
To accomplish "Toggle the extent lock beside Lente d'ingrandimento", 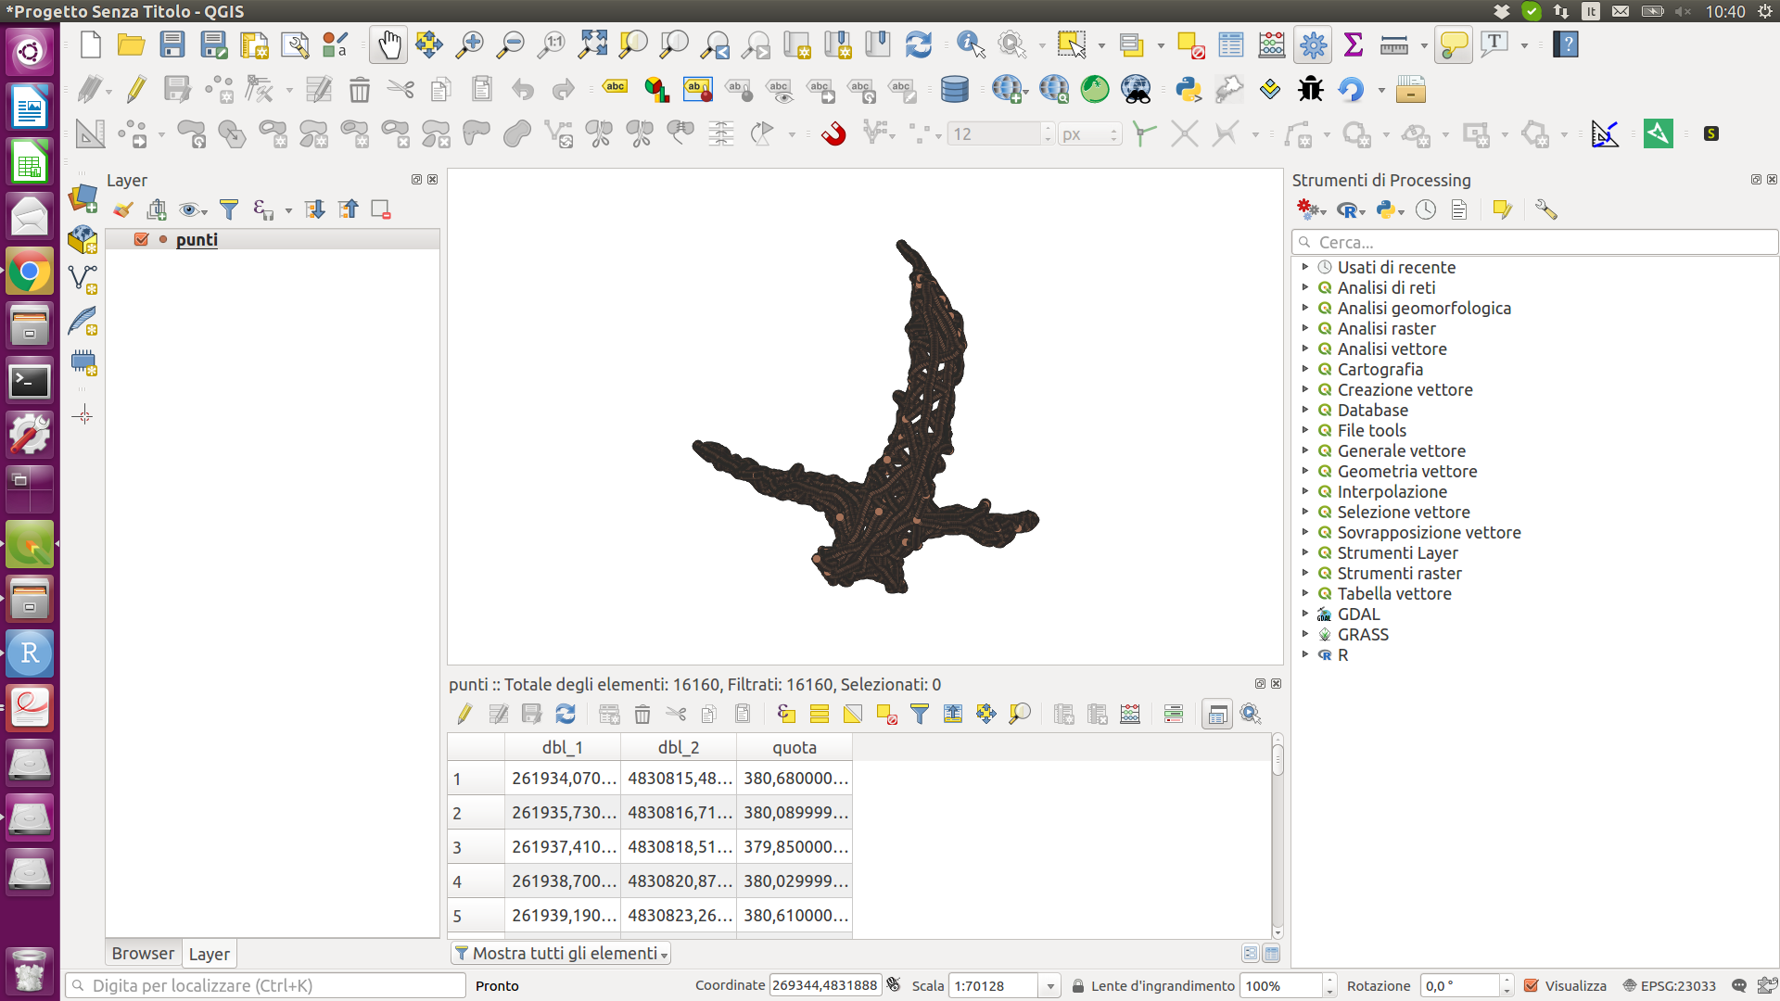I will coord(1078,985).
